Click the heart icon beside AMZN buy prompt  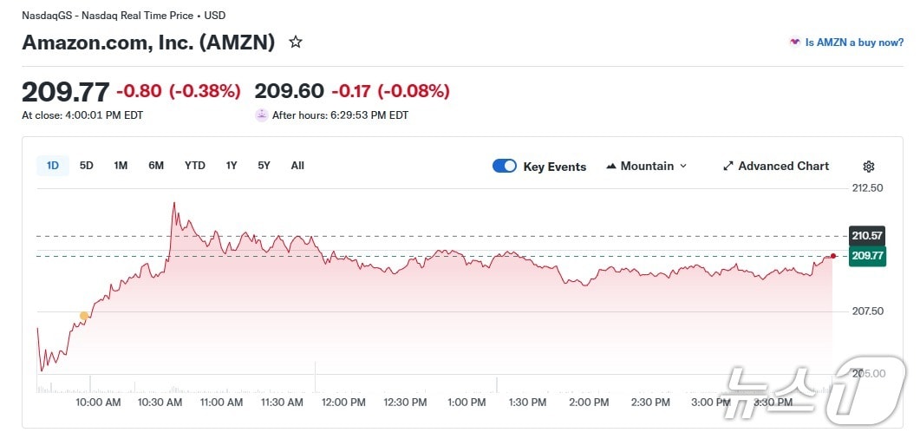tap(794, 42)
